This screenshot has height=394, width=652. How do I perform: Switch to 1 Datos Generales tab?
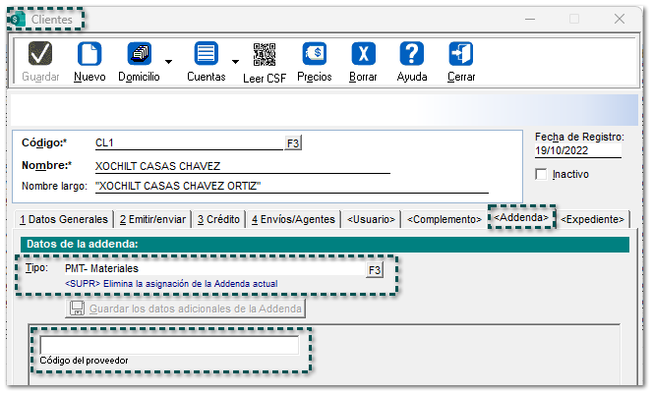tap(64, 219)
